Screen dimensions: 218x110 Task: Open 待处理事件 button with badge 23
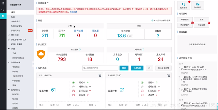(185, 25)
